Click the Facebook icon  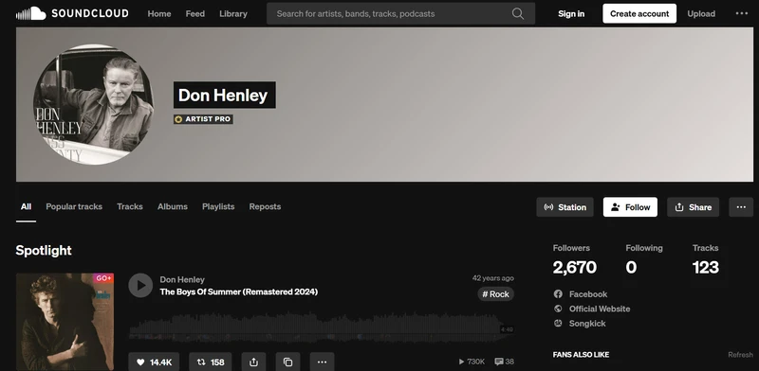pyautogui.click(x=558, y=294)
